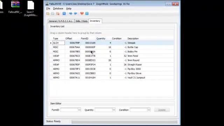Click the blue help info toolbar icon
Screen dimensions: 224x126
[87, 13]
